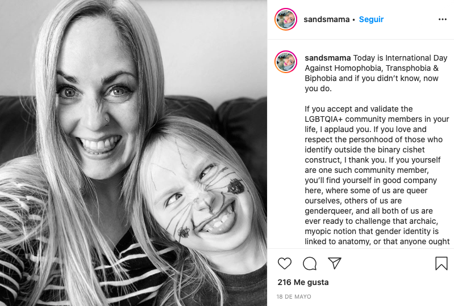The width and height of the screenshot is (454, 306).
Task: View who liked via 216 Me gusta
Action: click(303, 282)
